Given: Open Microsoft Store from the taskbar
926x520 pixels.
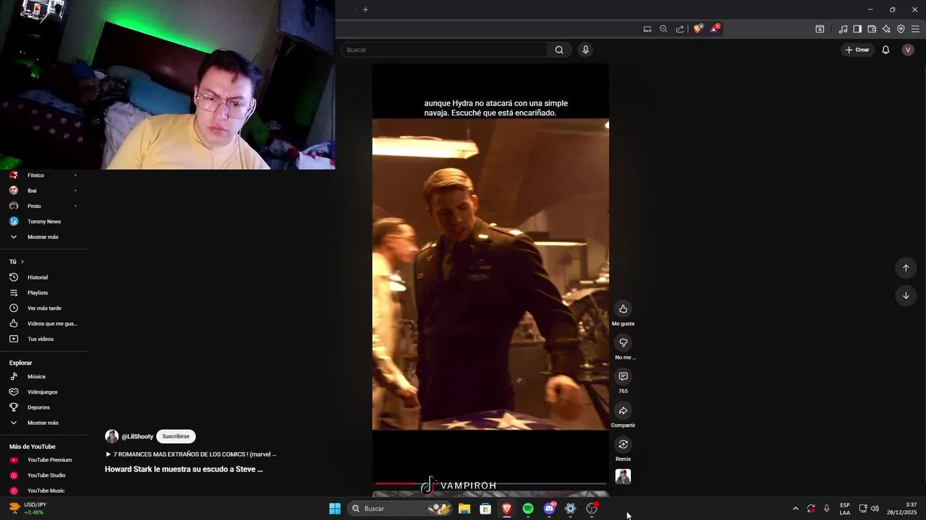Looking at the screenshot, I should click(485, 508).
